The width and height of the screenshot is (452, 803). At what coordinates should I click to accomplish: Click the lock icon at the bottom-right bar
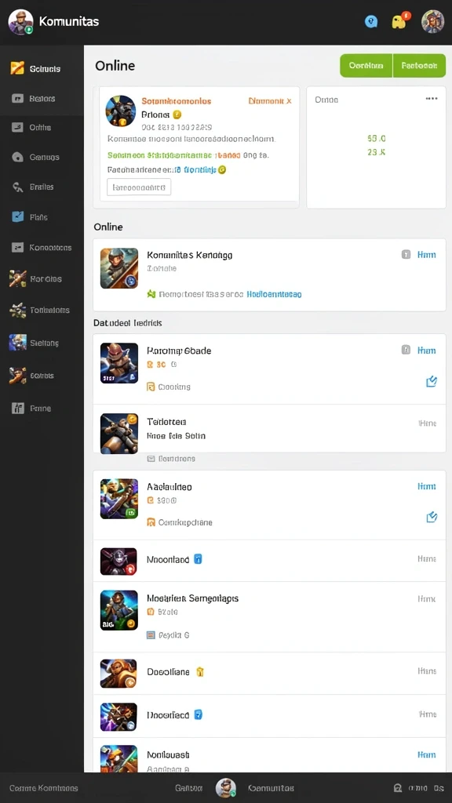point(397,788)
